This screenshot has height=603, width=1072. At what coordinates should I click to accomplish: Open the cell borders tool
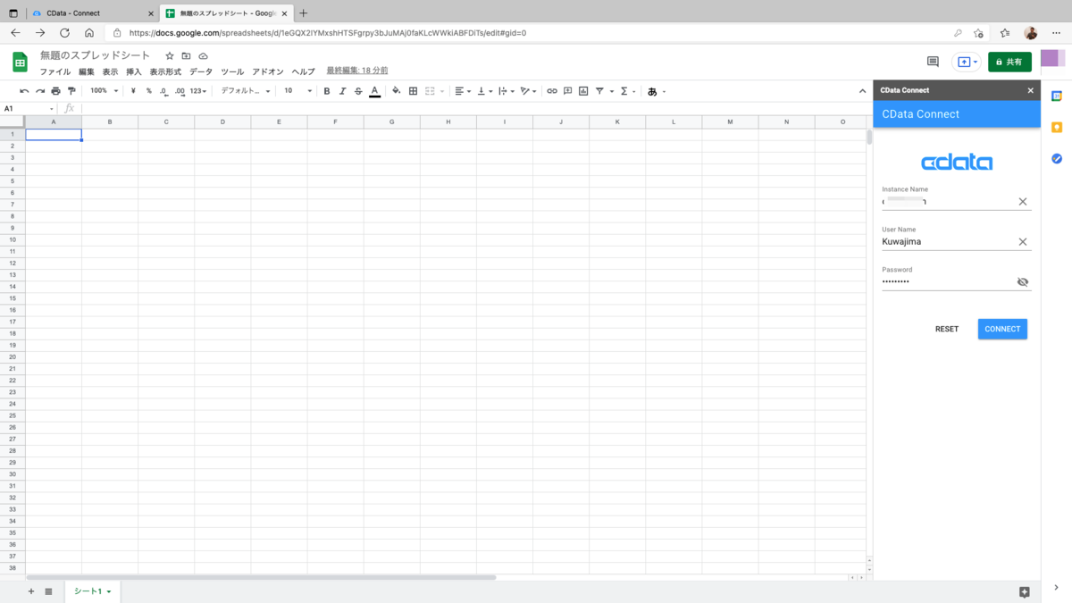click(413, 91)
